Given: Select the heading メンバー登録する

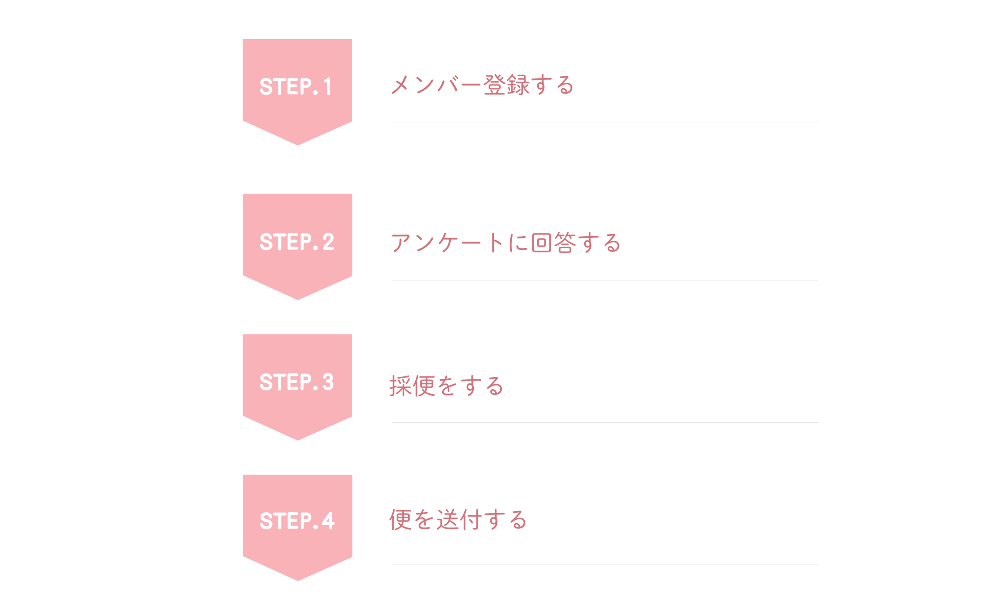Looking at the screenshot, I should click(x=482, y=85).
